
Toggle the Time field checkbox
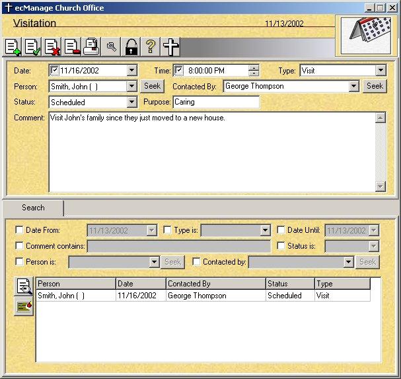point(178,70)
